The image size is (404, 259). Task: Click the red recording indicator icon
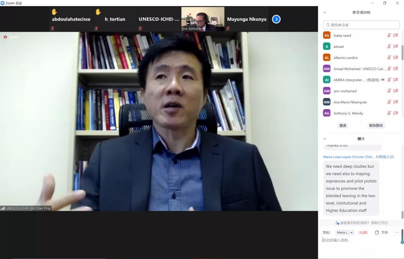pos(5,37)
